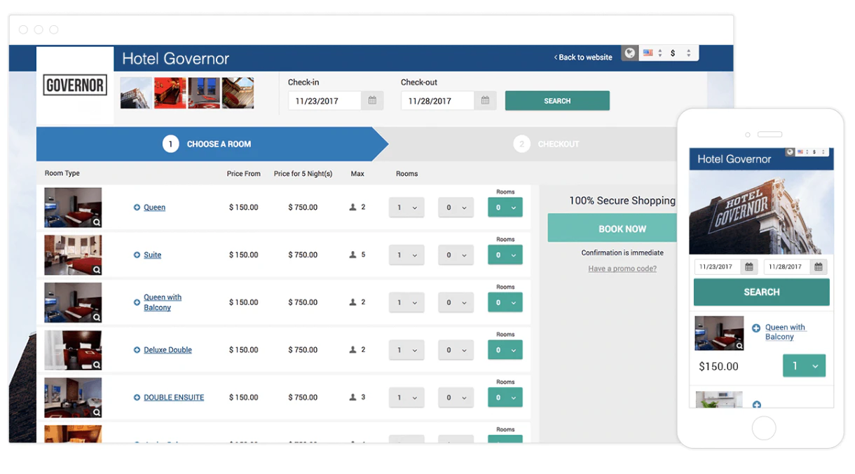Open the Have a promo code link
This screenshot has height=474, width=855.
[x=622, y=269]
